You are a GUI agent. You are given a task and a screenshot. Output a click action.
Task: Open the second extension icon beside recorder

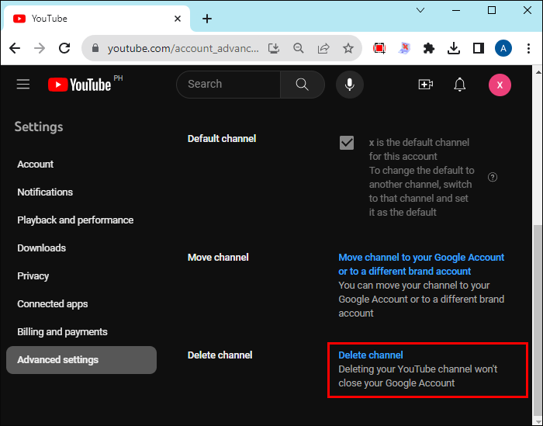[x=404, y=48]
